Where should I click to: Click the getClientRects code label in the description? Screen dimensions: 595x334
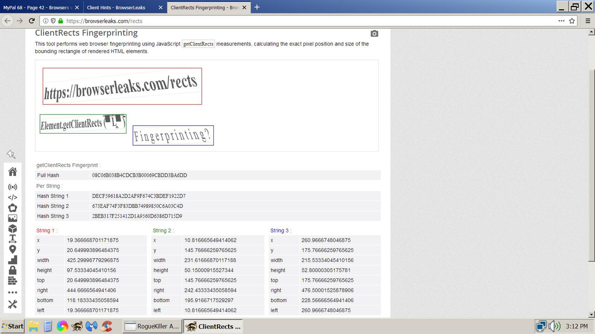198,44
